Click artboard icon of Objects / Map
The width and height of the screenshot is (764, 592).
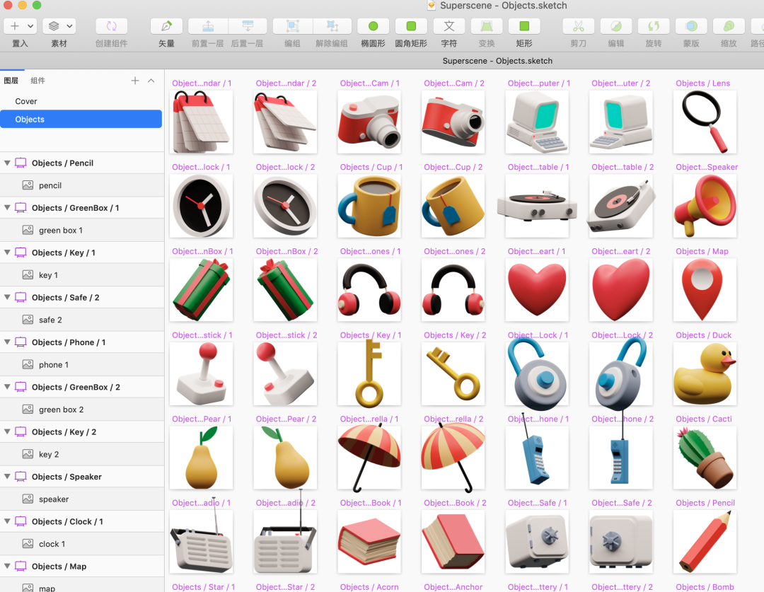21,566
